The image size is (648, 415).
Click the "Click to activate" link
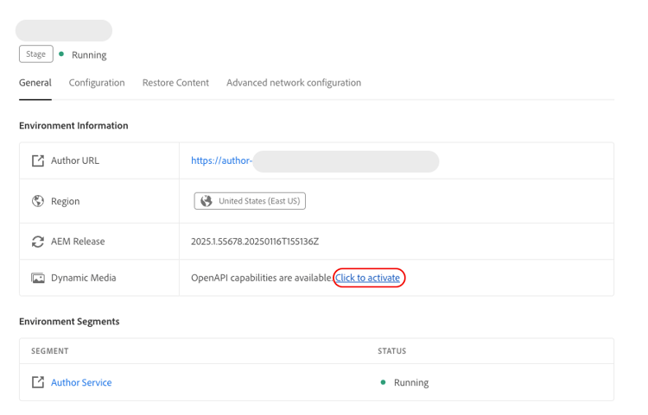pyautogui.click(x=368, y=278)
